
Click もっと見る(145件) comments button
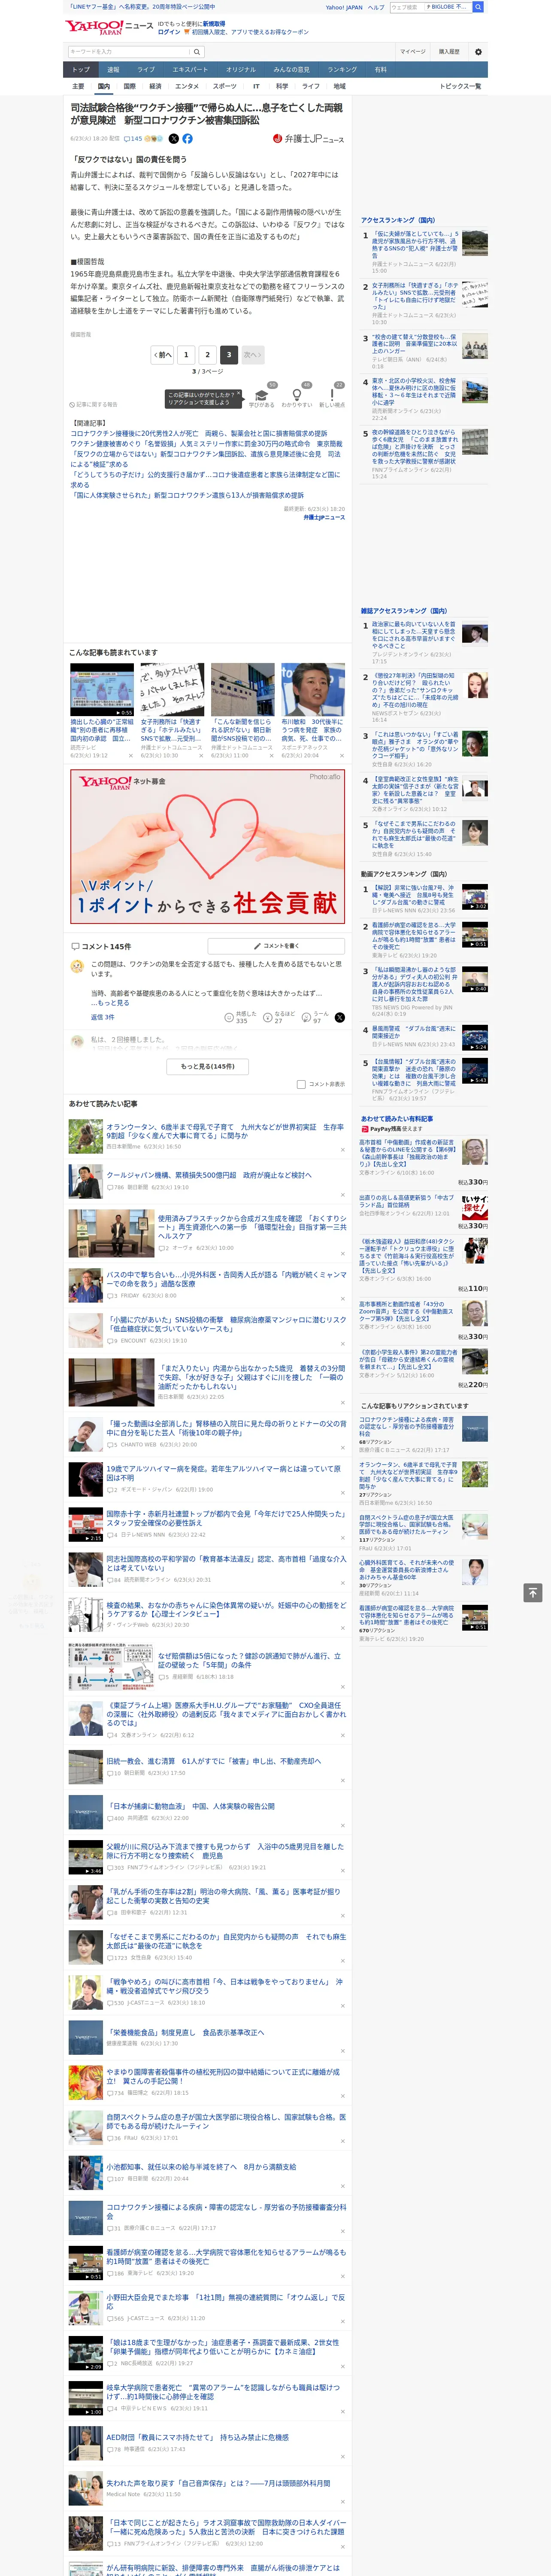208,1066
